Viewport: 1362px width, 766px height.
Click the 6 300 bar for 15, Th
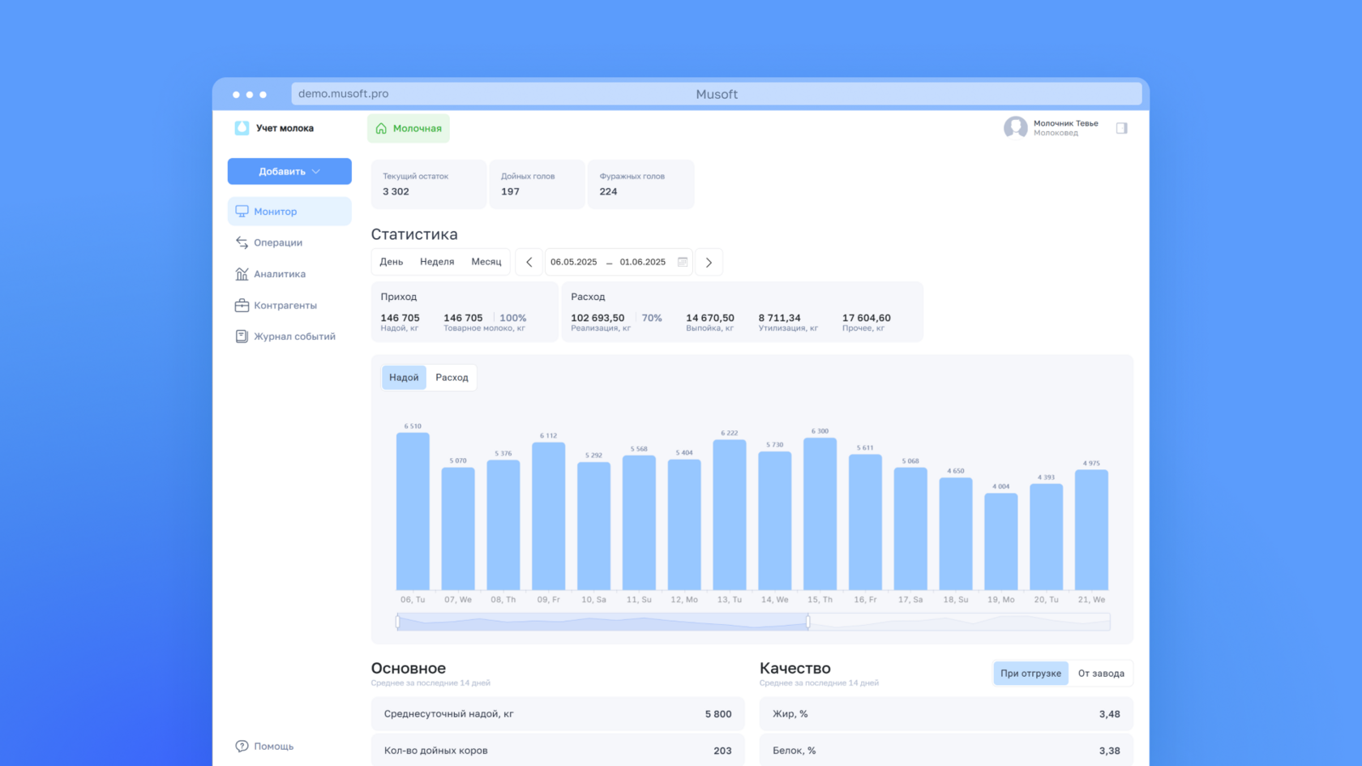pos(820,514)
